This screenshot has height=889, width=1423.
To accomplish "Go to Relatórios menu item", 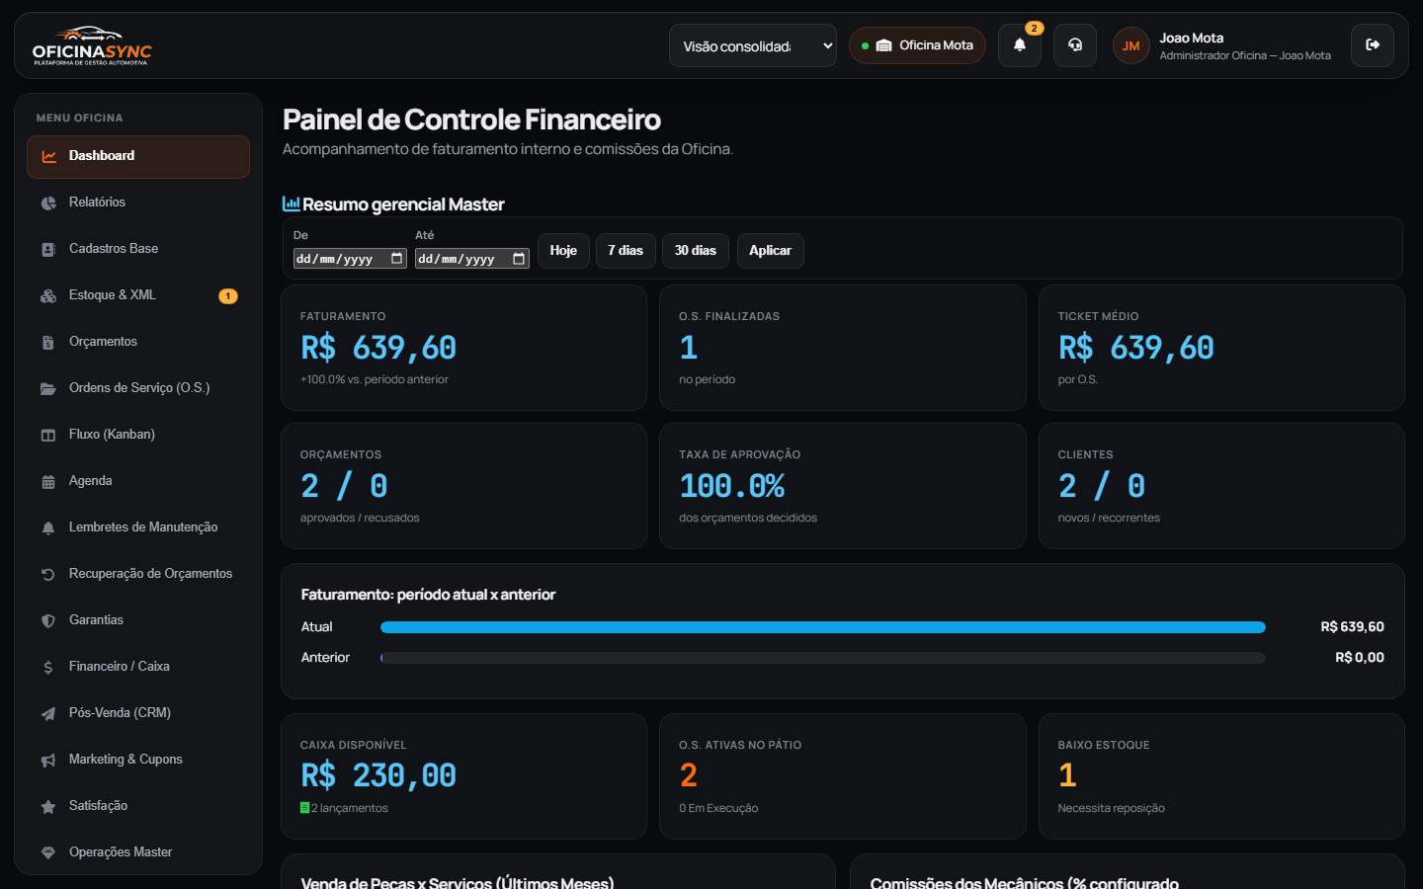I will [x=138, y=202].
